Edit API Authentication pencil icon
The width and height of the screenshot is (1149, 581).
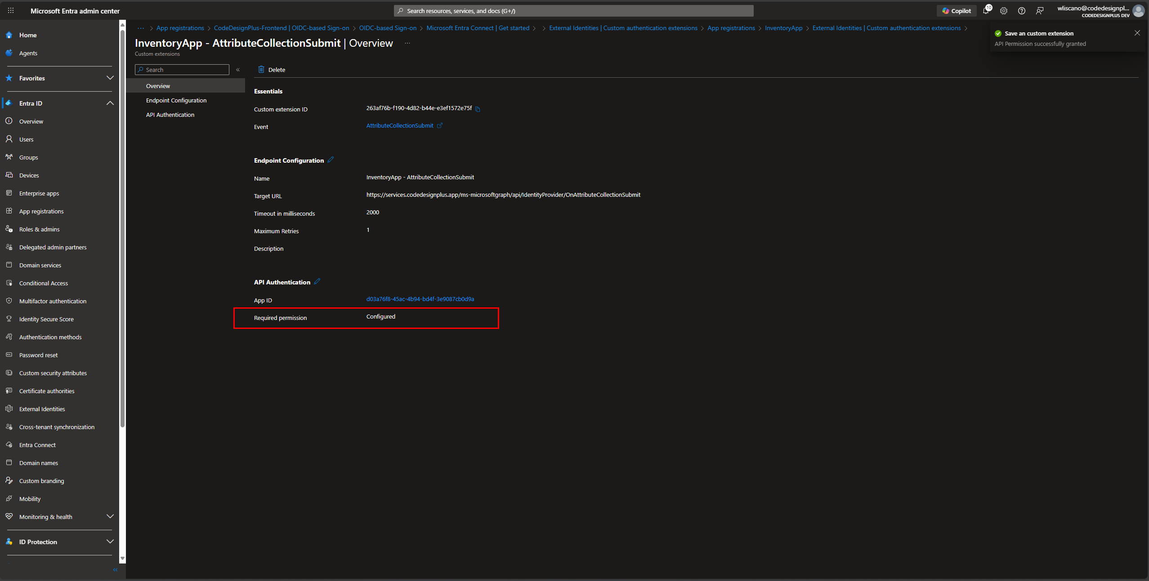pos(317,282)
